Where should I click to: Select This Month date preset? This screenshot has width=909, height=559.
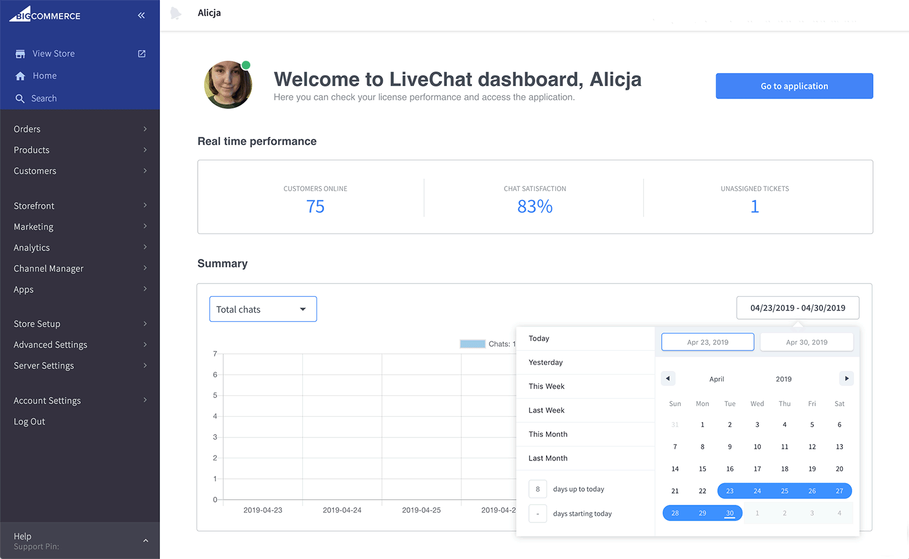tap(586, 434)
